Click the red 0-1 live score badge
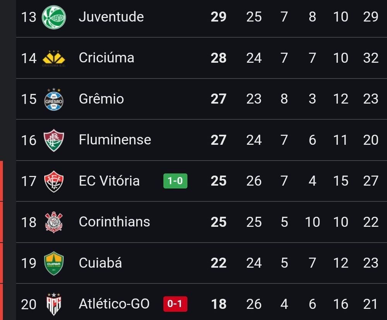 point(175,304)
